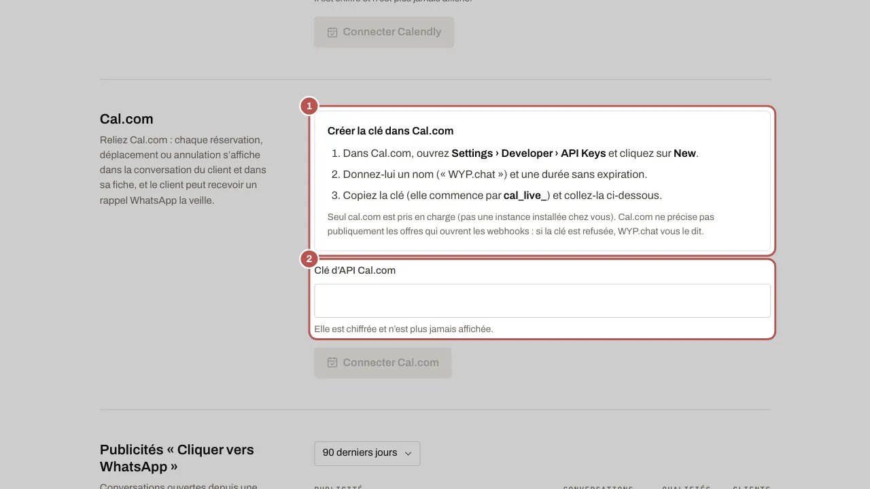870x489 pixels.
Task: Open the 90 derniers jours dropdown
Action: click(367, 453)
